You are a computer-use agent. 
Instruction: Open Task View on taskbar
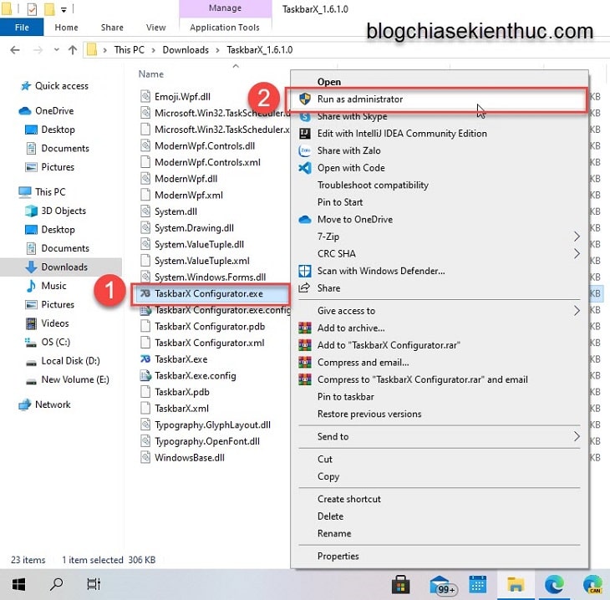[x=94, y=584]
